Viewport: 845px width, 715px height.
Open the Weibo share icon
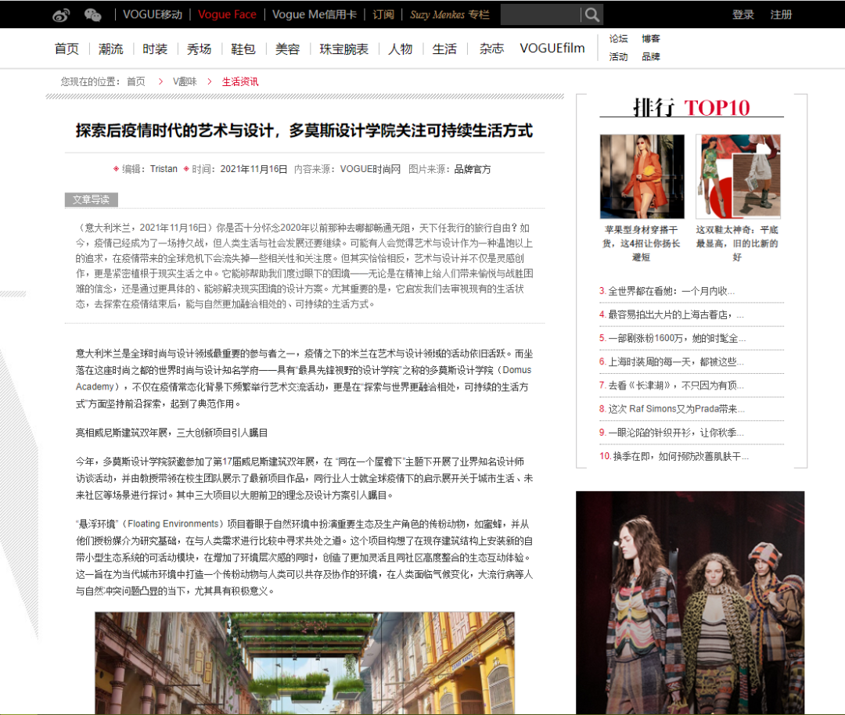(x=61, y=14)
